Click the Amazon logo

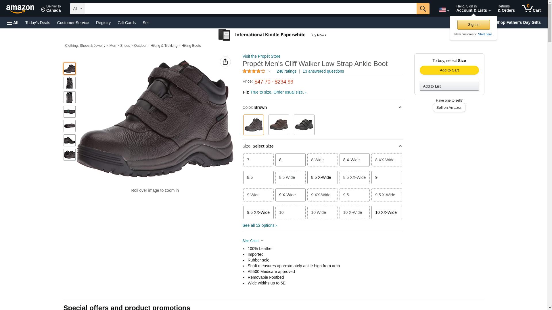[x=20, y=9]
